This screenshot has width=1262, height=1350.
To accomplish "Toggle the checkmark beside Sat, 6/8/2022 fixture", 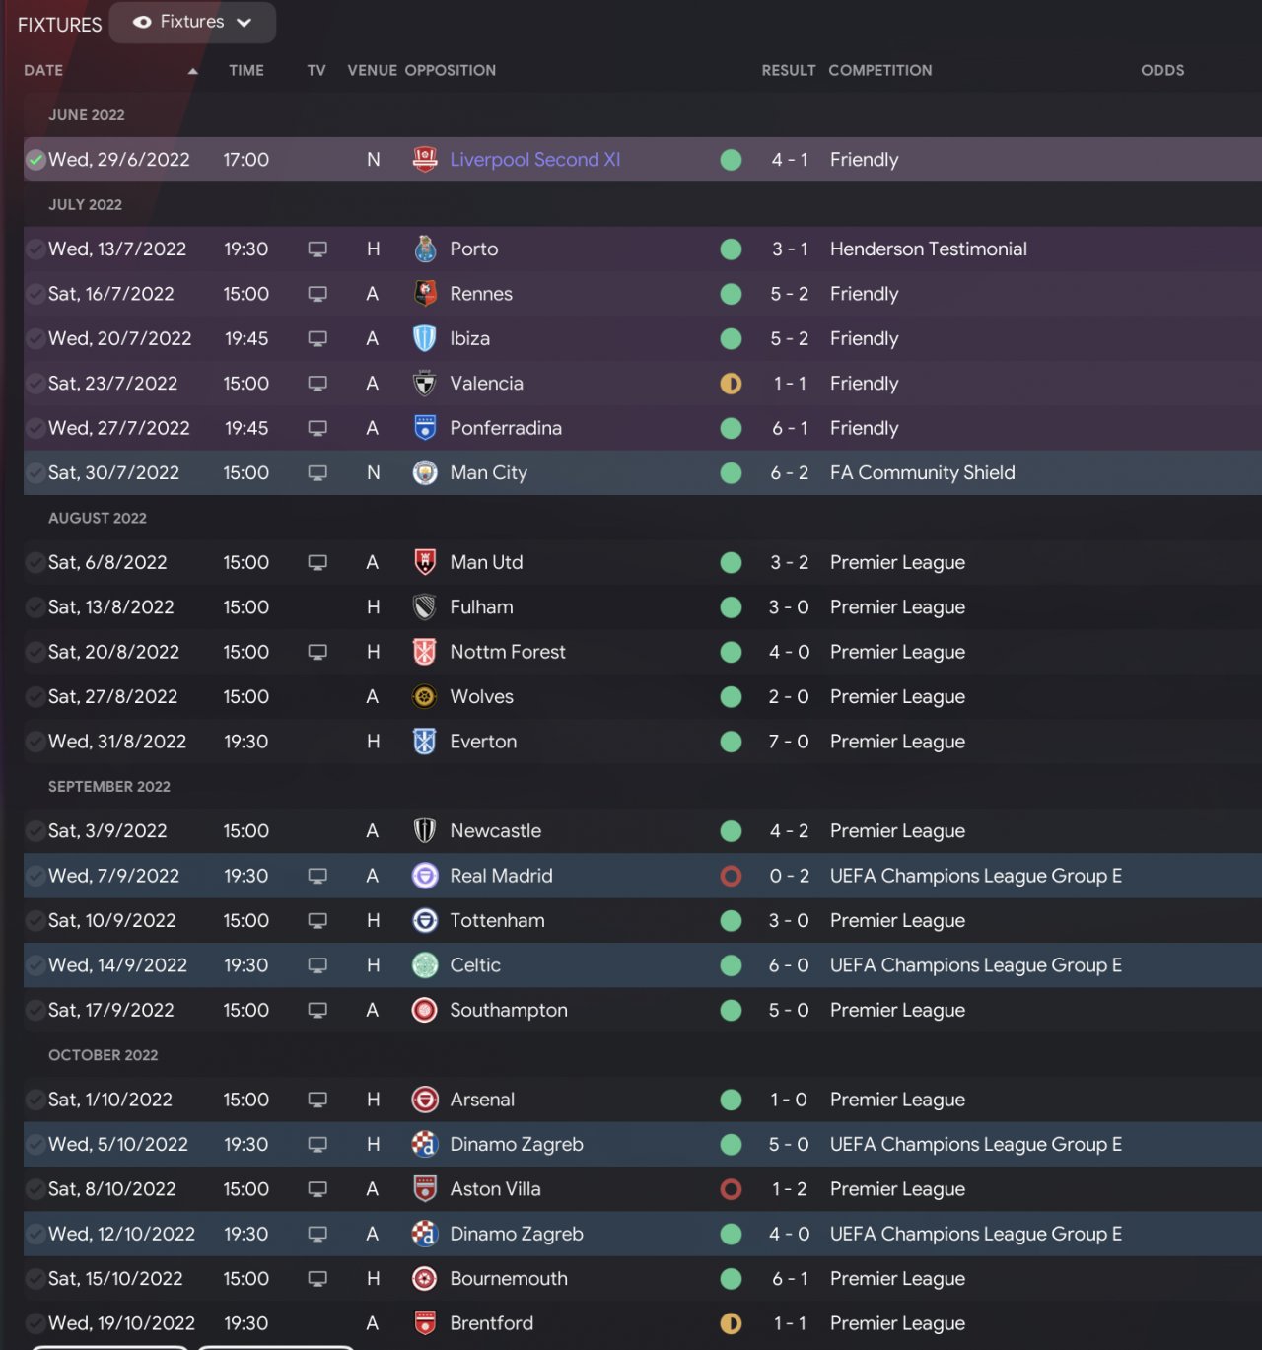I will (x=35, y=563).
